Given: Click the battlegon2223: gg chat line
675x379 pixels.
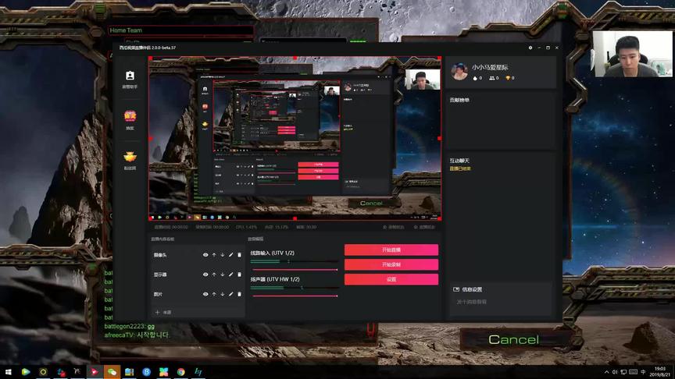Looking at the screenshot, I should point(130,327).
